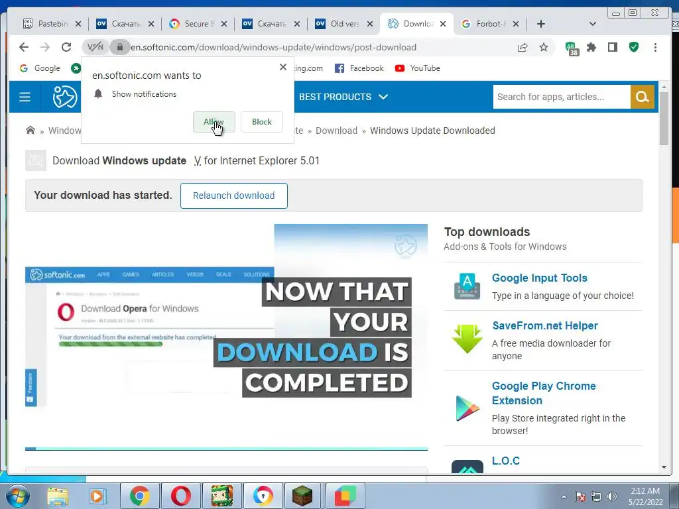Image resolution: width=679 pixels, height=509 pixels.
Task: Click the page vertical scrollbar thumb
Action: 664,119
